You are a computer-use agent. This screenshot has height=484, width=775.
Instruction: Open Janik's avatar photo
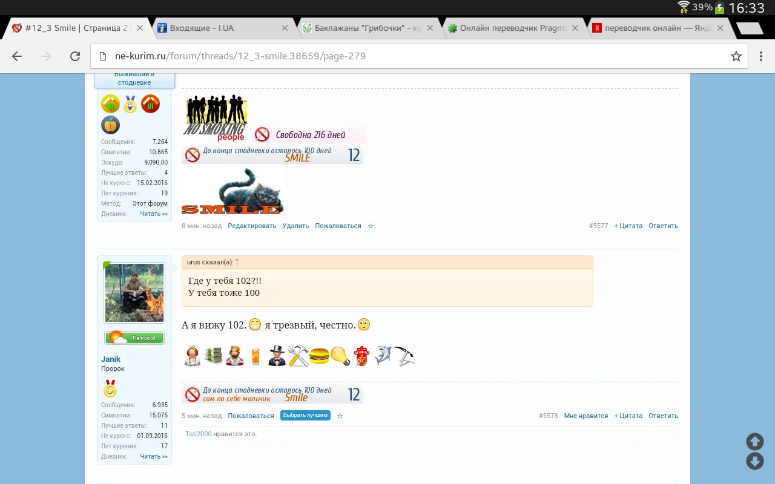tap(134, 293)
